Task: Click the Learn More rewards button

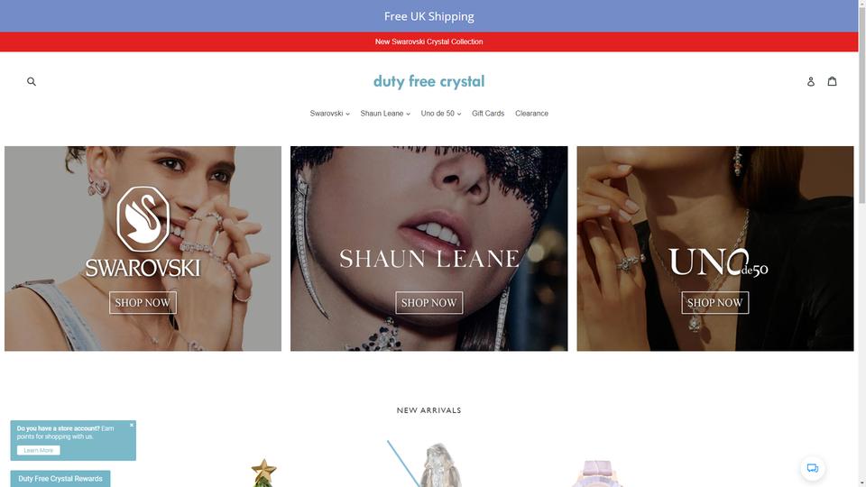Action: pos(38,451)
